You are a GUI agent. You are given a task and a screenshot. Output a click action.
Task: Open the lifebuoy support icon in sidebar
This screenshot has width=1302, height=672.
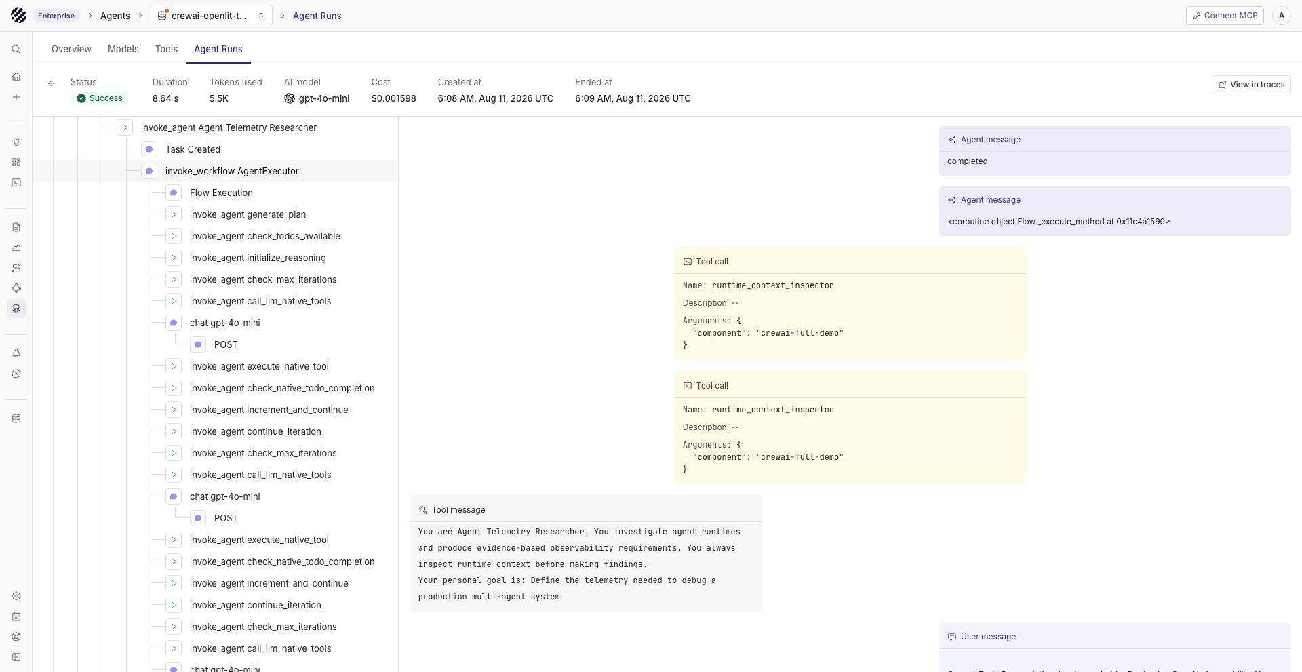[x=16, y=637]
